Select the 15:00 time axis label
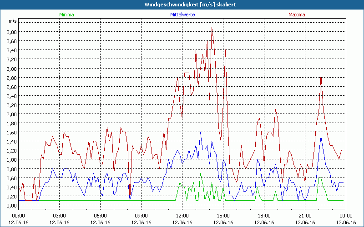The width and height of the screenshot is (364, 227). pyautogui.click(x=223, y=216)
